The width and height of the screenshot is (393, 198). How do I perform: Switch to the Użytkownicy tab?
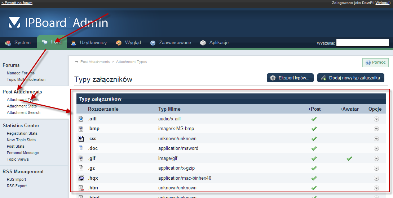tap(89, 43)
